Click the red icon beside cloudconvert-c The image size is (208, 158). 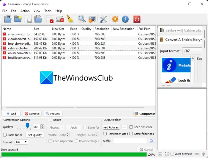(x=4, y=39)
